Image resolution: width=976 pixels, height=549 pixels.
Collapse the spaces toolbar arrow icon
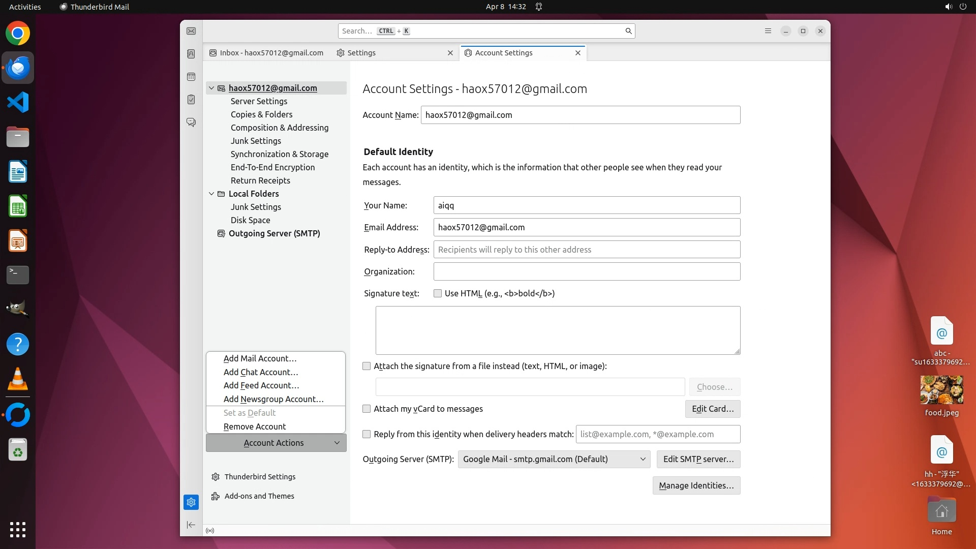(x=191, y=525)
